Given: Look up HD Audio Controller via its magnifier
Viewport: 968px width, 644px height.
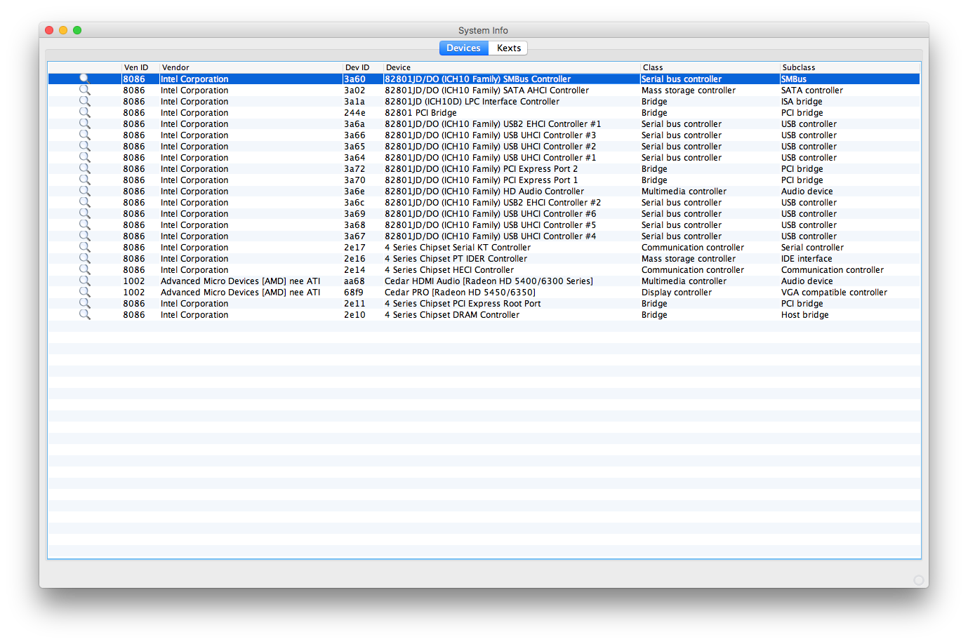Looking at the screenshot, I should [85, 192].
